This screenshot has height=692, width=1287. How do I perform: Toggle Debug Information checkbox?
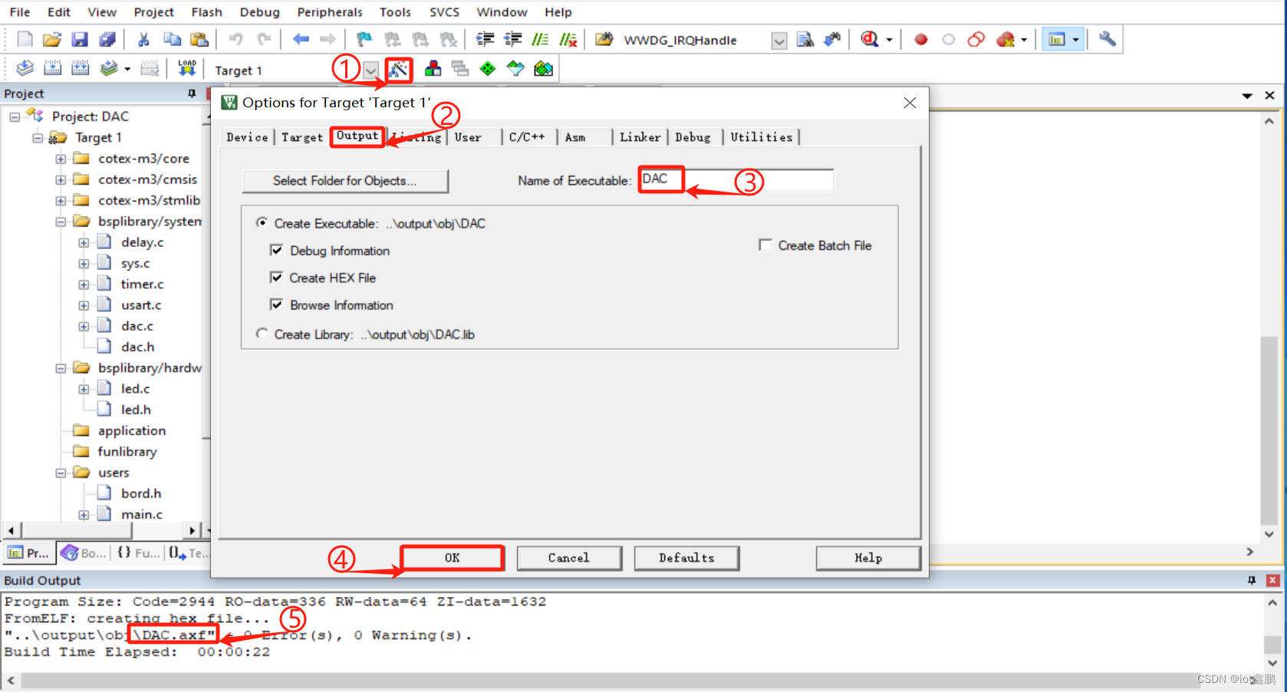pyautogui.click(x=276, y=251)
